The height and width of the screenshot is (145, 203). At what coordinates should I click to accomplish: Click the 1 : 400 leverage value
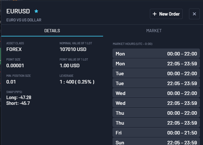click(x=77, y=82)
